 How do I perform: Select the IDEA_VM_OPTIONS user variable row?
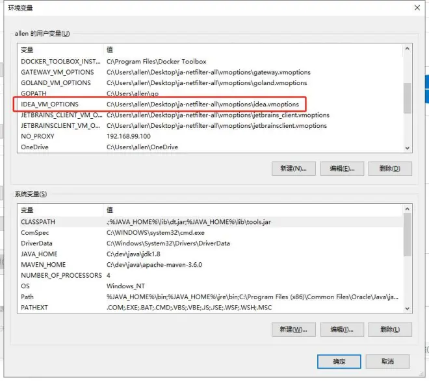[x=211, y=104]
